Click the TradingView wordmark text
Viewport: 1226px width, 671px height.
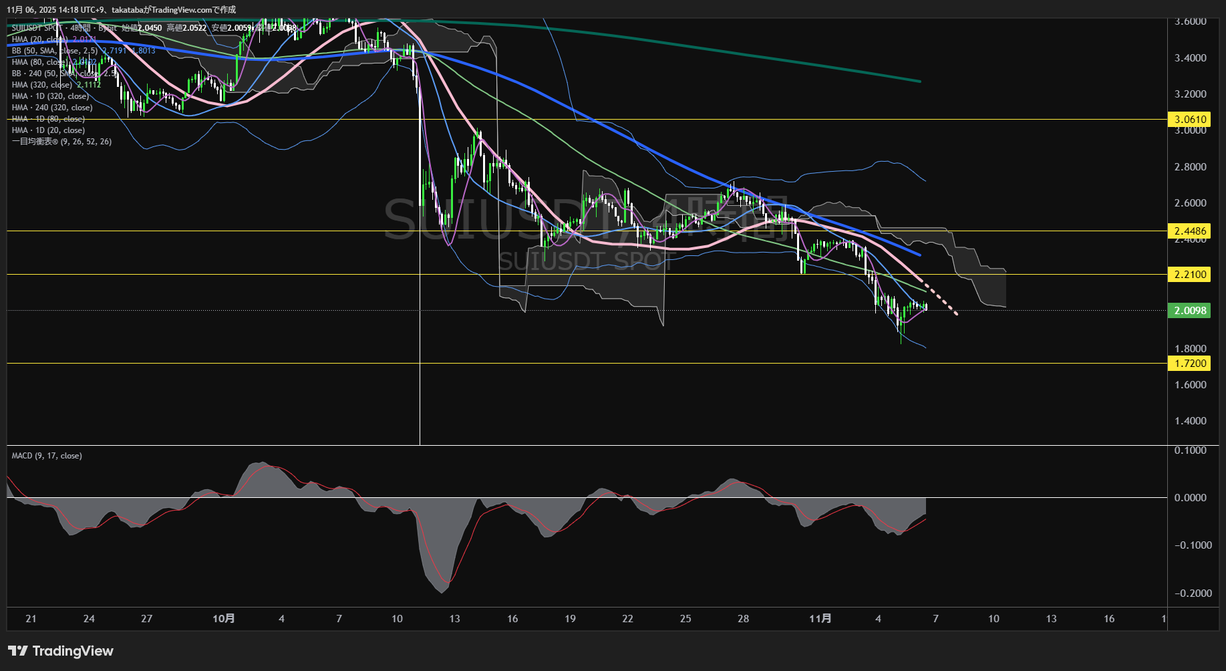[73, 651]
